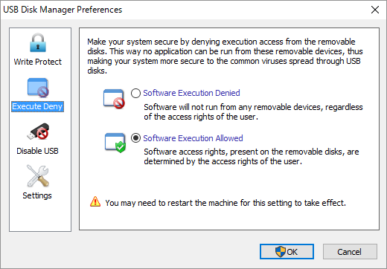Viewport: 387px width, 269px height.
Task: Select the Execute Deny window icon
Action: pyautogui.click(x=38, y=88)
